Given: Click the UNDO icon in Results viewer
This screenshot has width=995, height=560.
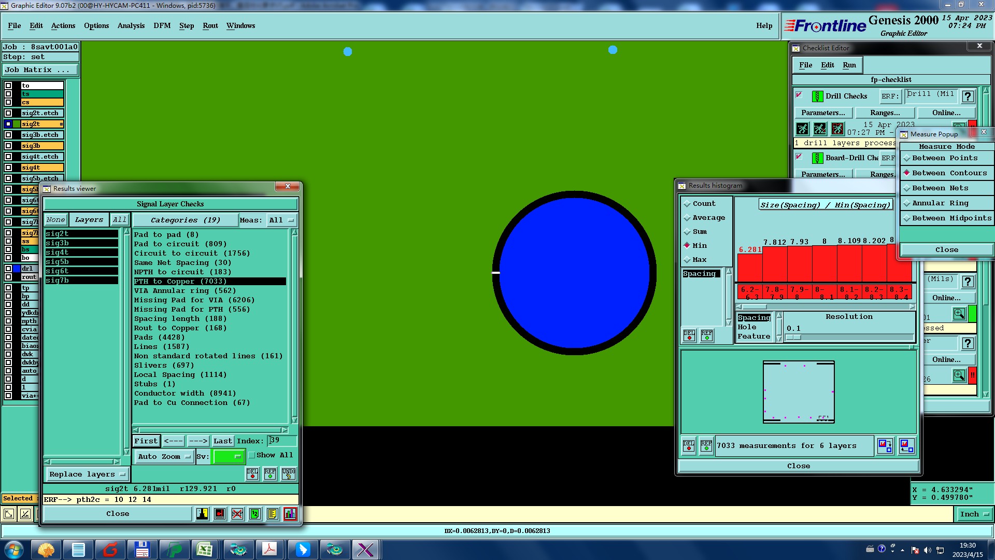Looking at the screenshot, I should click(x=288, y=473).
